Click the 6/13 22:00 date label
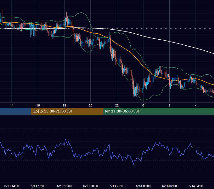 (x=117, y=186)
